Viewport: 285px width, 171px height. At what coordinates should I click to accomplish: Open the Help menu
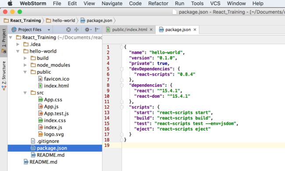(258, 3)
